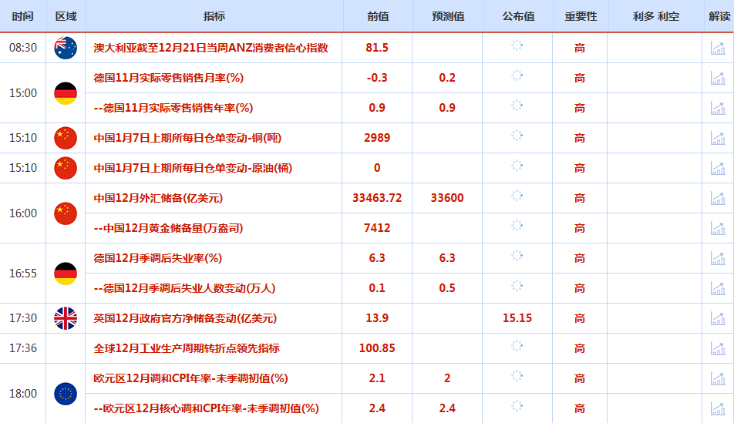Click the Eurozone flag icon at 18:00
The height and width of the screenshot is (423, 734).
66,394
